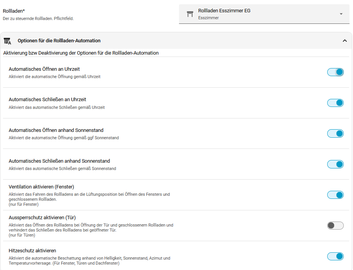The image size is (353, 270).
Task: Click the Aussperrschutz aktivieren (Tür) option title
Action: [42, 218]
